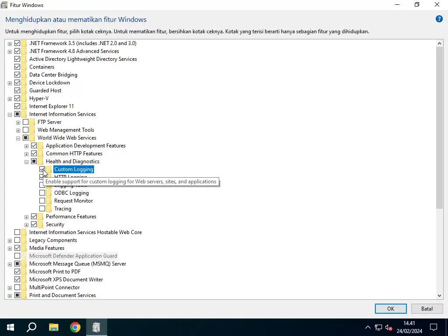Select the Media Features label
The width and height of the screenshot is (448, 336).
(x=46, y=248)
